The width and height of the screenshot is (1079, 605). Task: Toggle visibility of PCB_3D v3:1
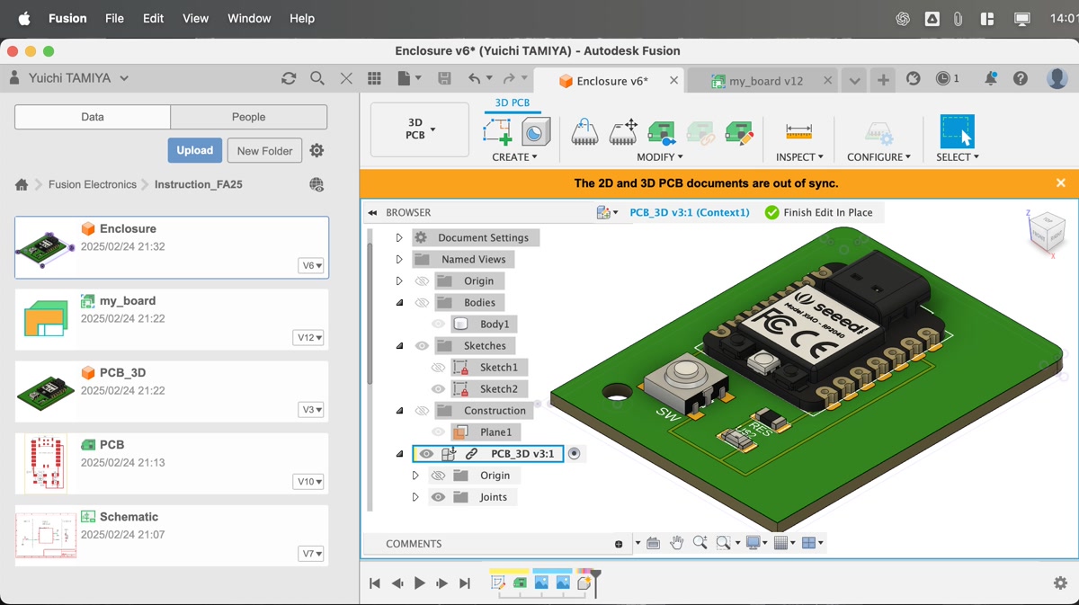[426, 454]
